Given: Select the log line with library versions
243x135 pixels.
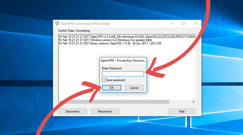Looking at the screenshot, I should (110, 43).
